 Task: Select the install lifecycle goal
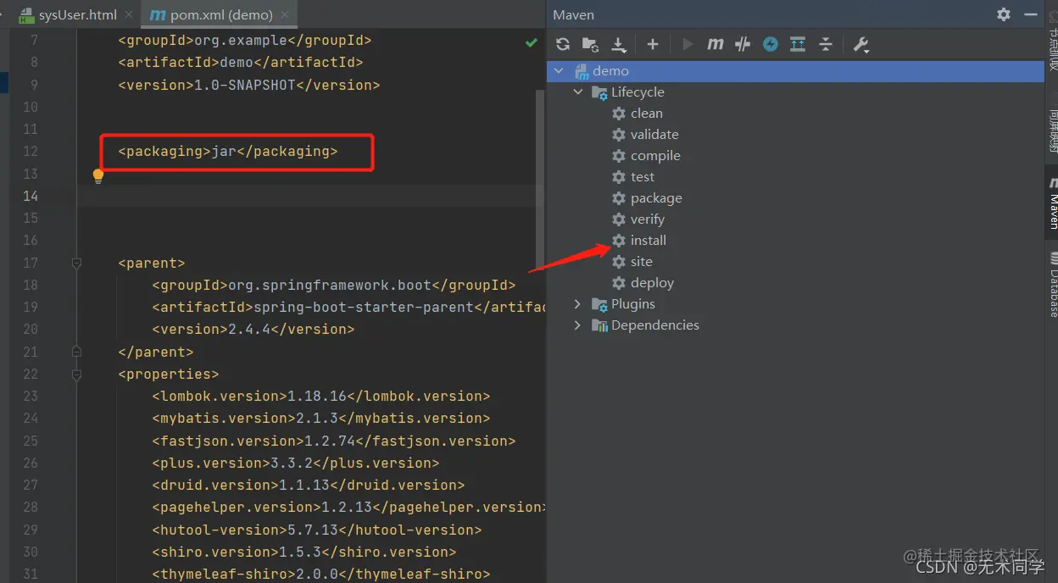(649, 241)
